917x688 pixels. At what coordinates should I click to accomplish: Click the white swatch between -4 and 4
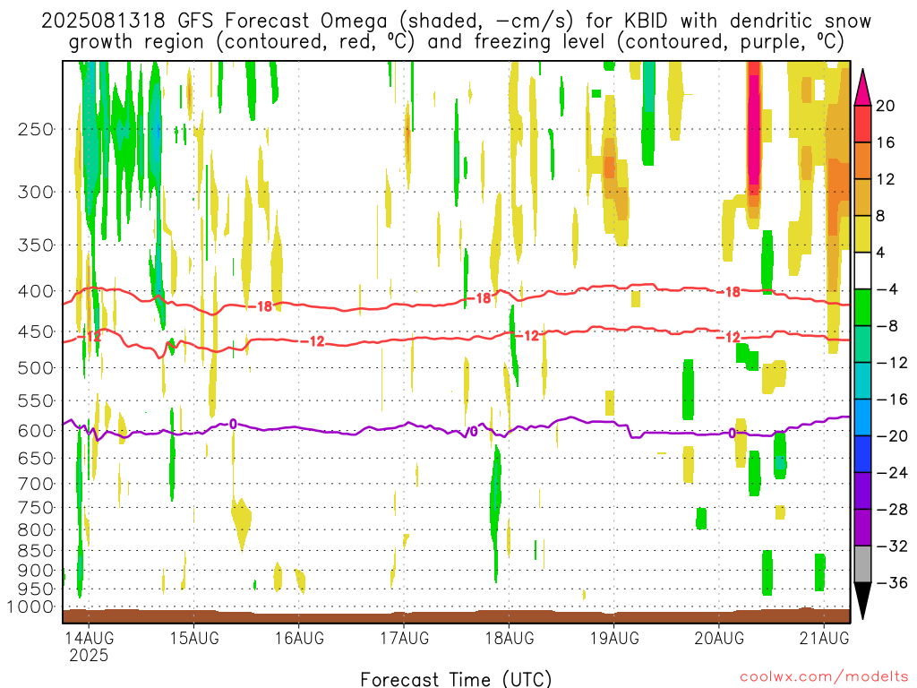click(862, 271)
